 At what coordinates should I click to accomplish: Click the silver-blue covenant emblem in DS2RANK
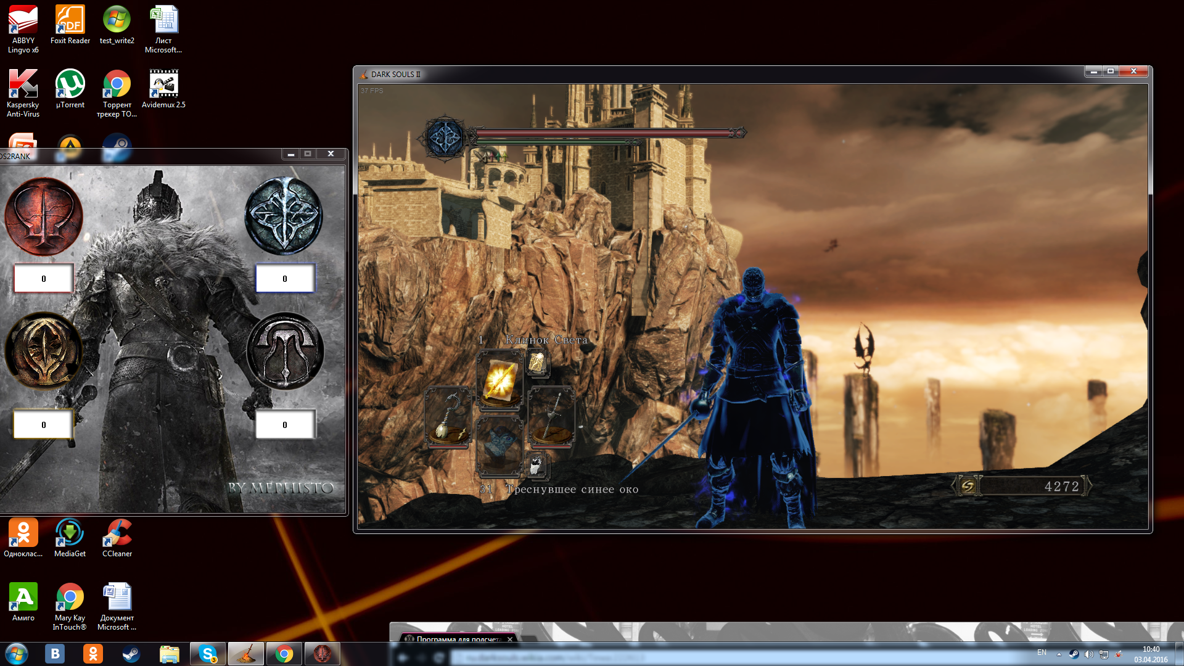pos(284,216)
